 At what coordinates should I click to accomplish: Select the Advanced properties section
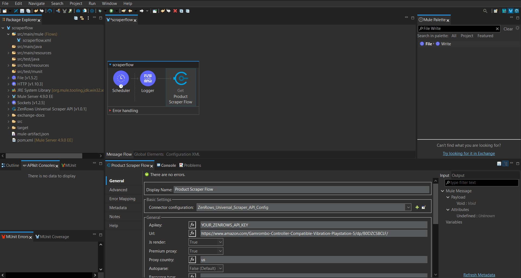pos(118,190)
